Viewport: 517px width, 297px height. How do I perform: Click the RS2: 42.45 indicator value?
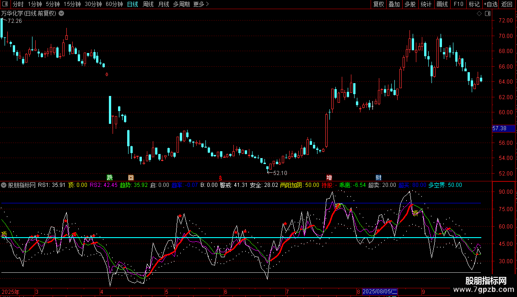pyautogui.click(x=103, y=186)
